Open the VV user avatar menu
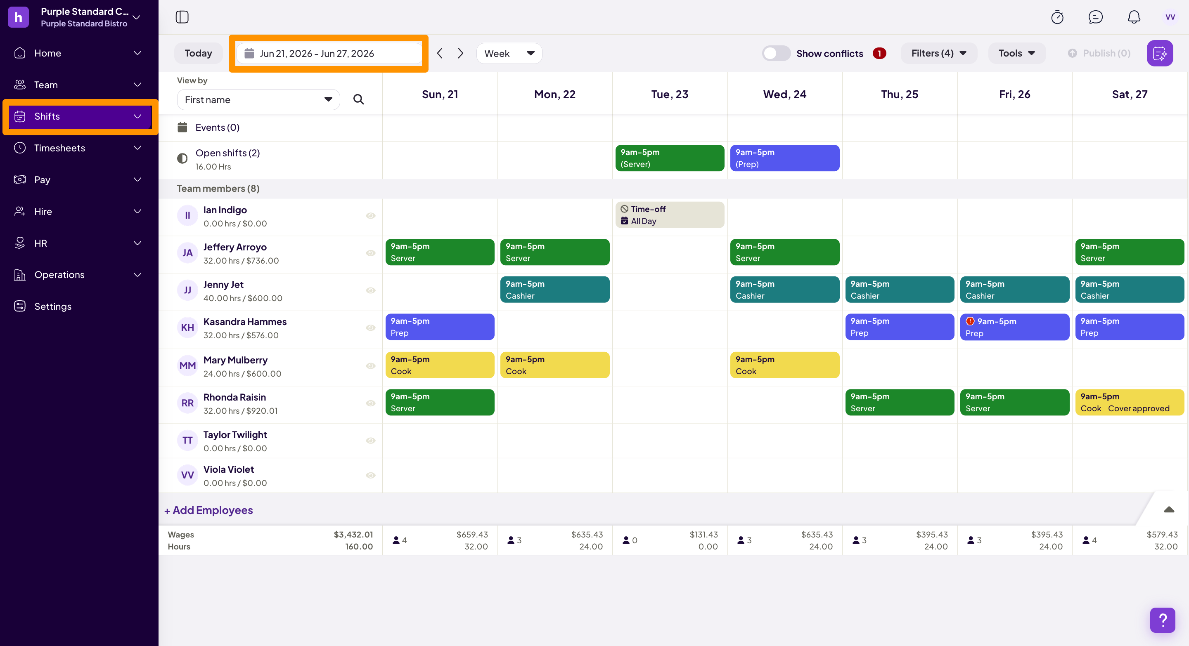This screenshot has height=646, width=1189. [x=1170, y=17]
